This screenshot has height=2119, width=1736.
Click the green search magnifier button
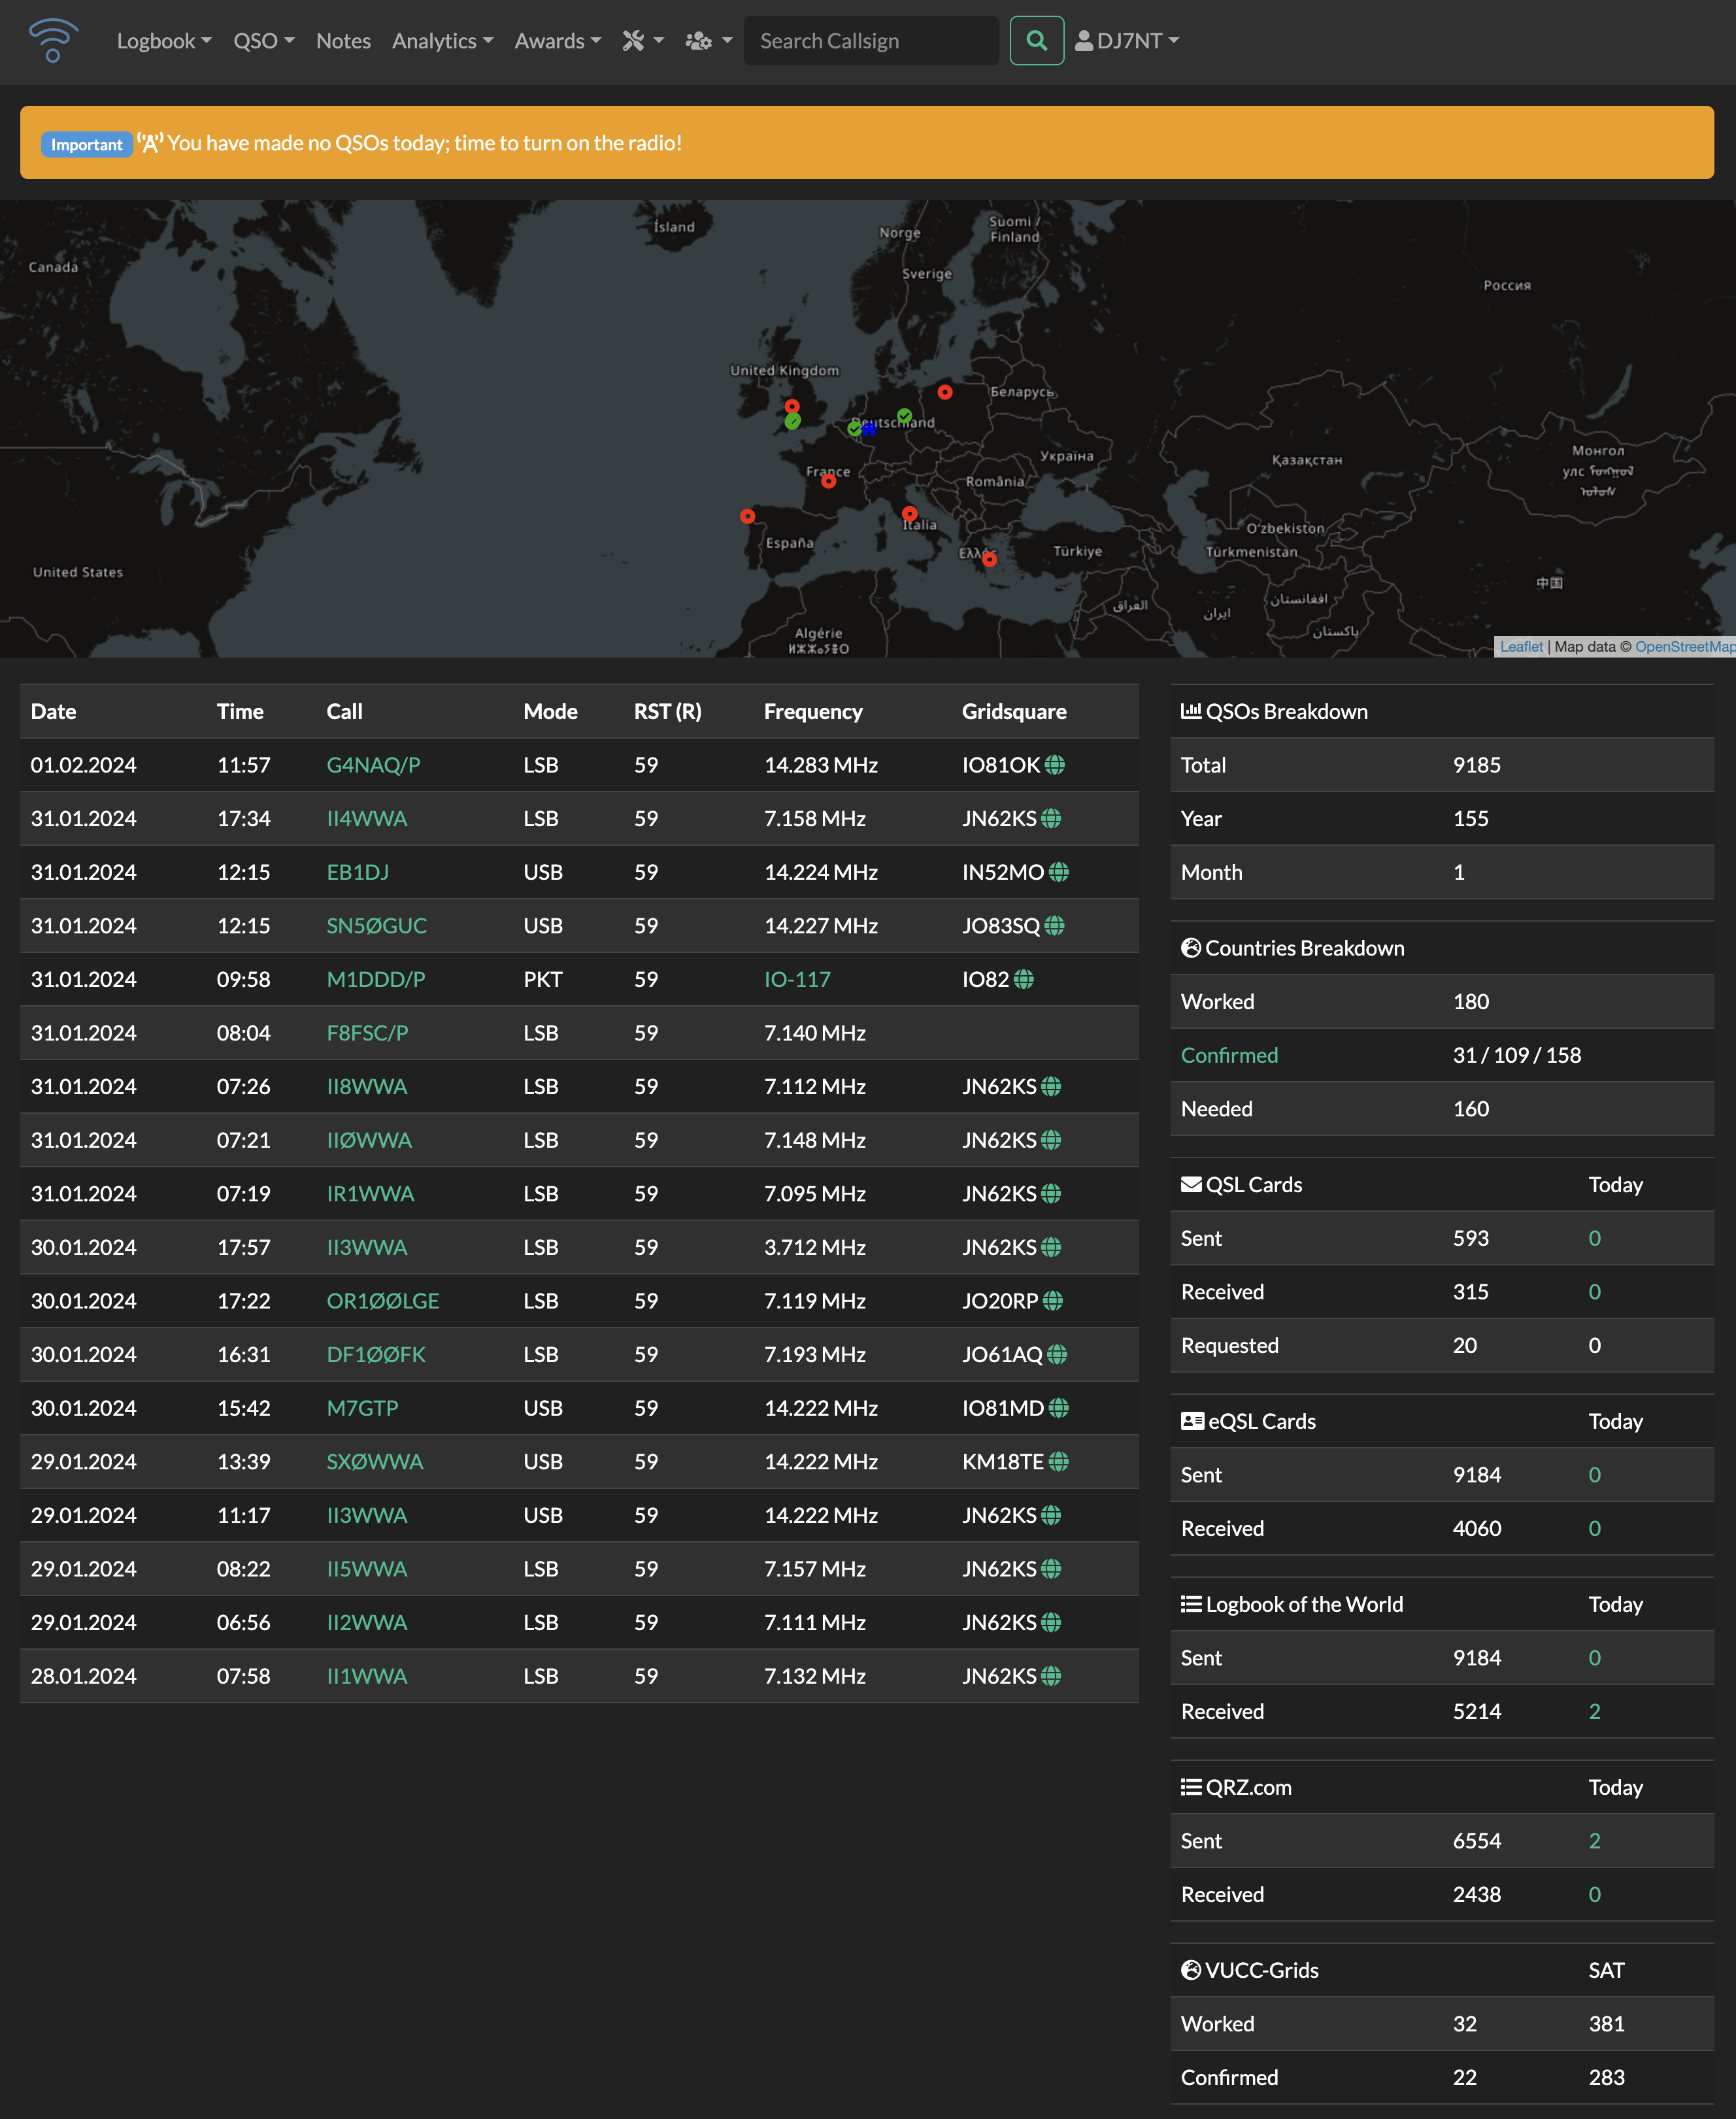pos(1036,41)
